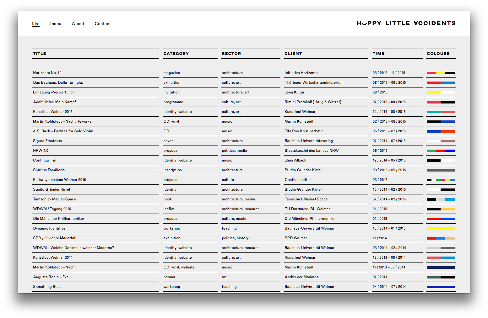Click Something Blue colour bar
The height and width of the screenshot is (318, 488).
[441, 287]
